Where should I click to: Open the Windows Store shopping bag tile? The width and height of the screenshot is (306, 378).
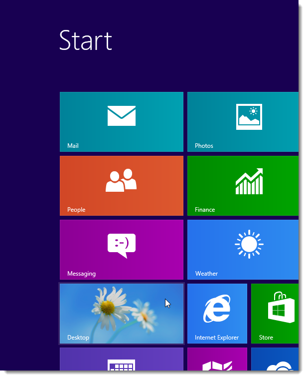click(x=275, y=313)
